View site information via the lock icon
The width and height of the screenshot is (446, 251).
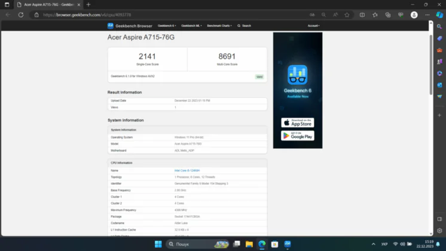[x=36, y=15]
